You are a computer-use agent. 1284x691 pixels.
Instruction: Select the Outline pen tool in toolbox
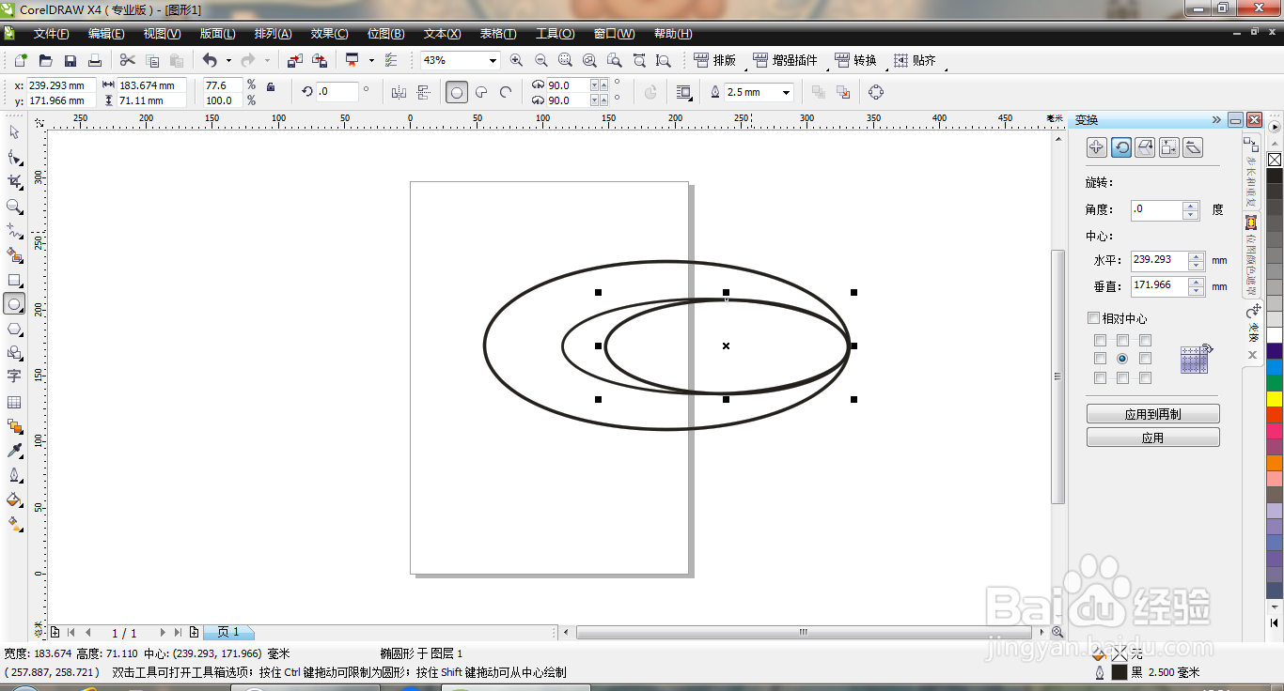coord(14,475)
